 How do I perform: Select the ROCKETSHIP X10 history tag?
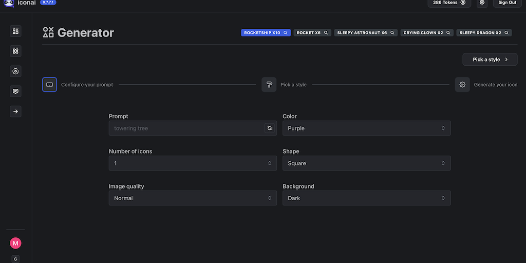point(266,33)
